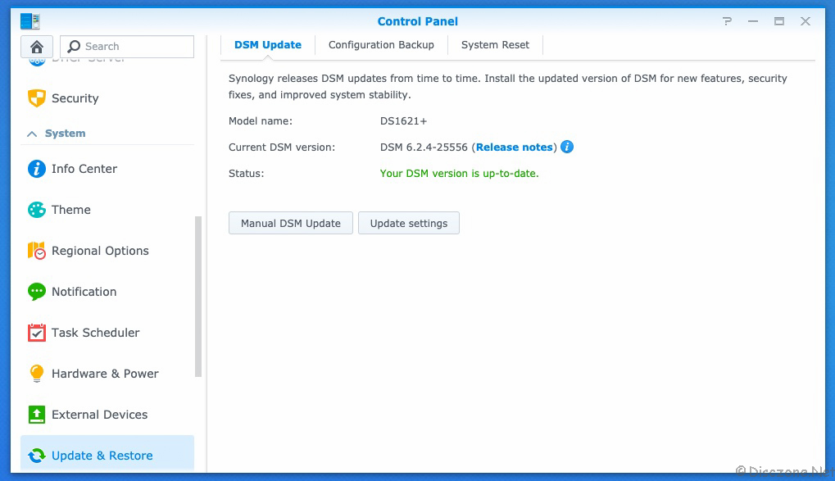835x481 pixels.
Task: Open the System Reset tab
Action: [495, 45]
